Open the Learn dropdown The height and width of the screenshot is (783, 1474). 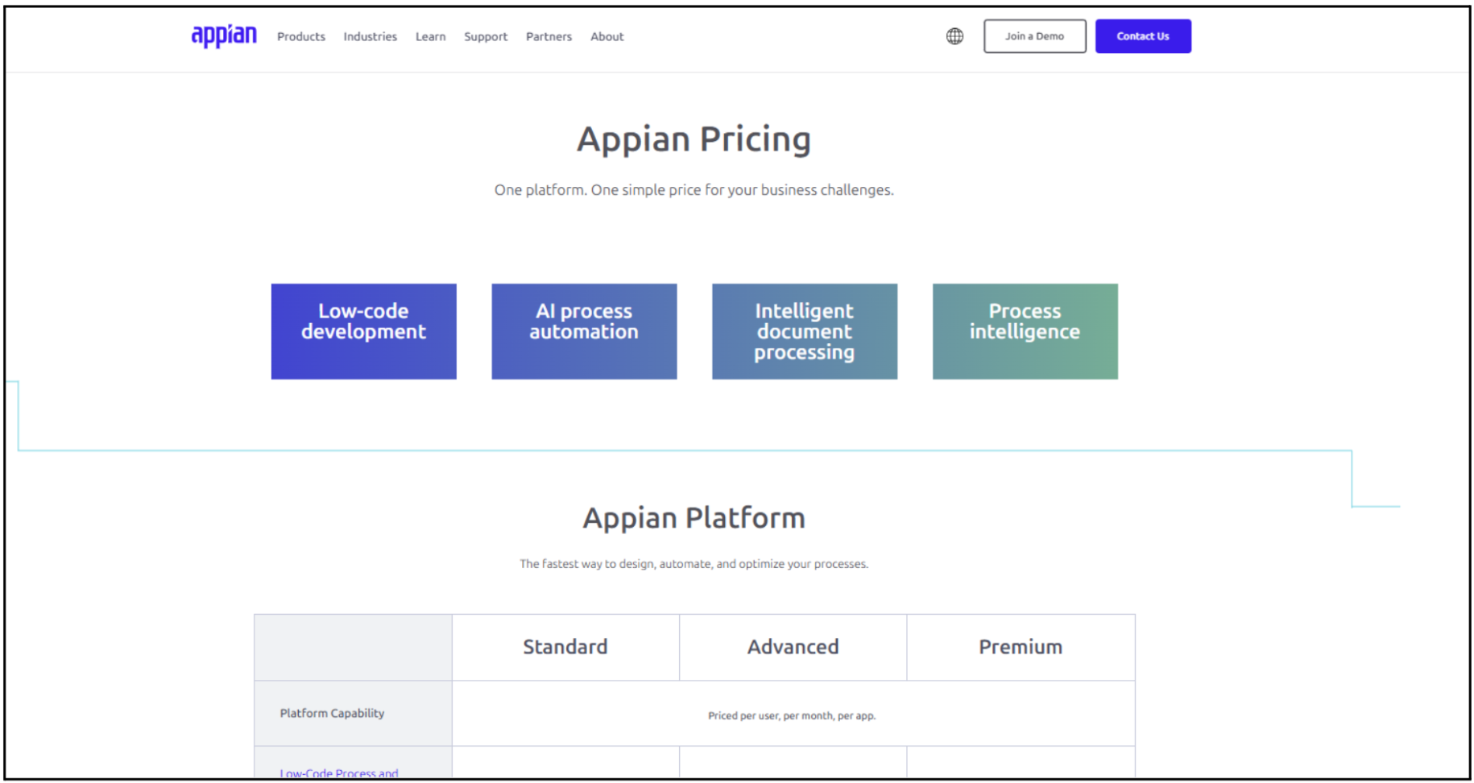(x=430, y=36)
